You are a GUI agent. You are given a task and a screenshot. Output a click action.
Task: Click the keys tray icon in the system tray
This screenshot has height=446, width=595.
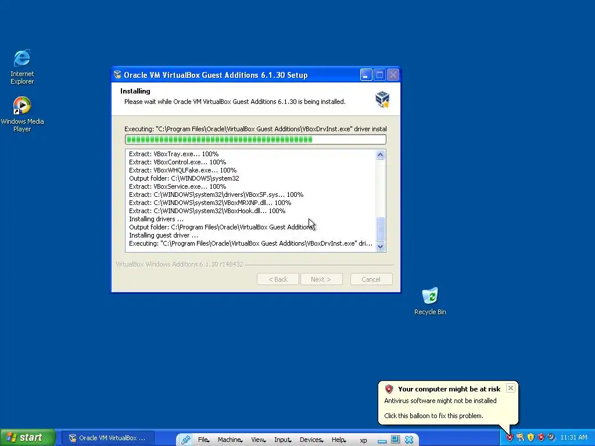pos(520,437)
